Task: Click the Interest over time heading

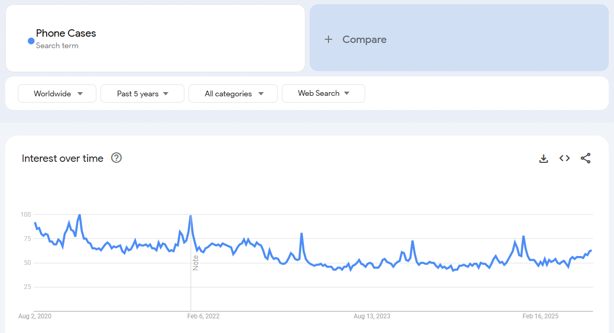Action: [63, 158]
